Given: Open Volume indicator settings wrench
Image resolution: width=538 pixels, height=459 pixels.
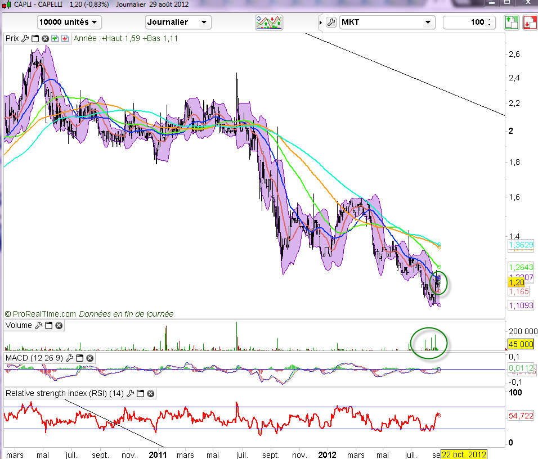Looking at the screenshot, I should pos(39,325).
